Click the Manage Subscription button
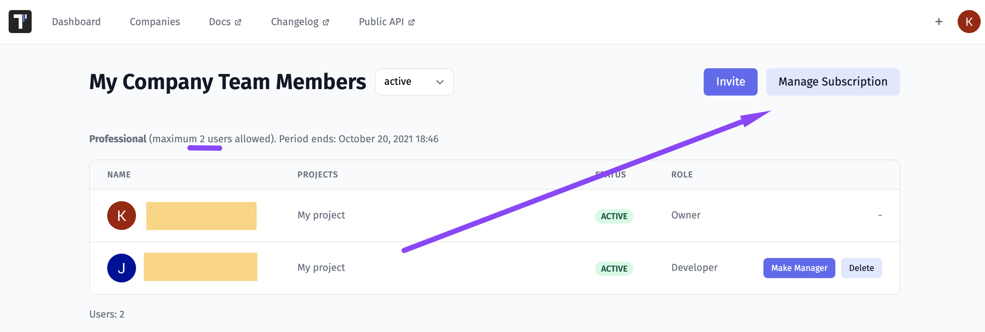This screenshot has width=985, height=332. [833, 82]
